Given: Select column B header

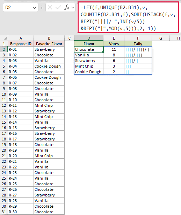Looking at the screenshot, I should pos(49,38).
